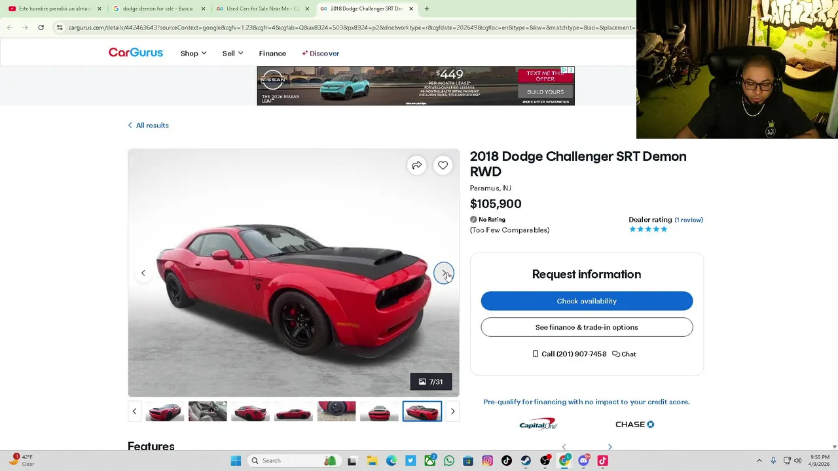Click the microphone tray icon
Viewport: 838px width, 471px height.
773,461
